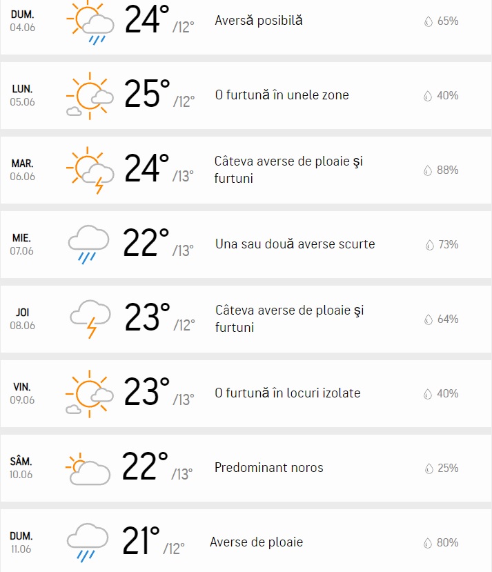Select the LUN. 05.06 day label
Viewport: 492px width, 572px height.
23,95
